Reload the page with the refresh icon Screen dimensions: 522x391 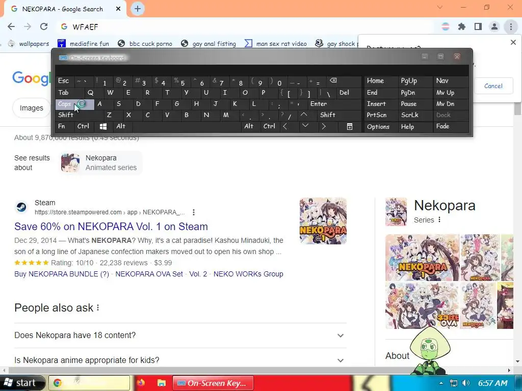[44, 26]
